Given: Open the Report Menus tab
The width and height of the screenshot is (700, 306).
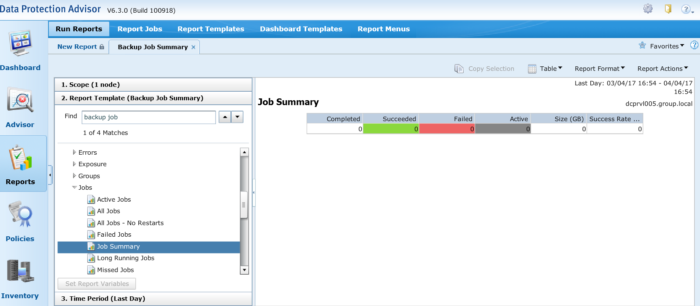Looking at the screenshot, I should 383,29.
